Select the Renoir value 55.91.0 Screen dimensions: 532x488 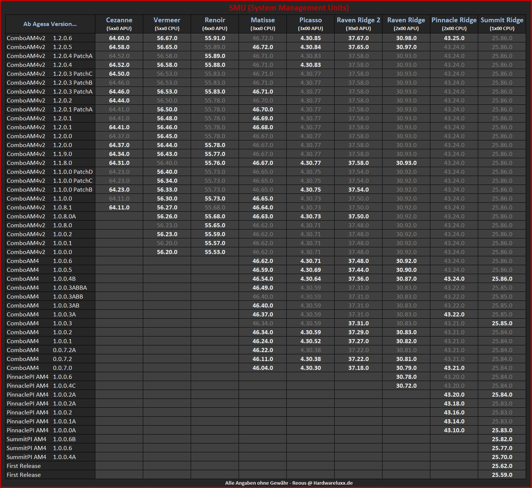click(x=215, y=38)
